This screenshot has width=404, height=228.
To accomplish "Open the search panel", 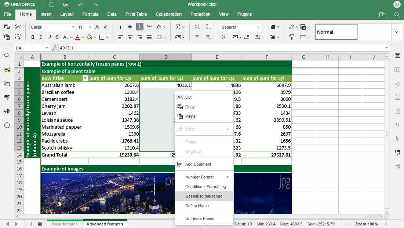I will pyautogui.click(x=6, y=55).
